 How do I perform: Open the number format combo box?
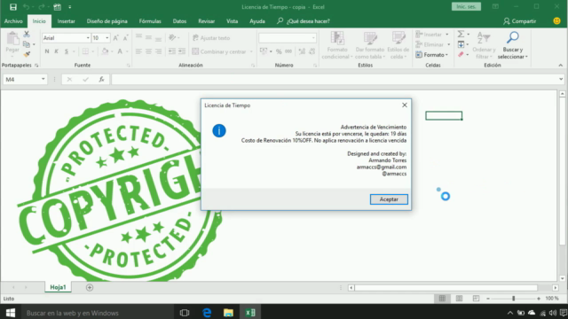click(x=288, y=38)
